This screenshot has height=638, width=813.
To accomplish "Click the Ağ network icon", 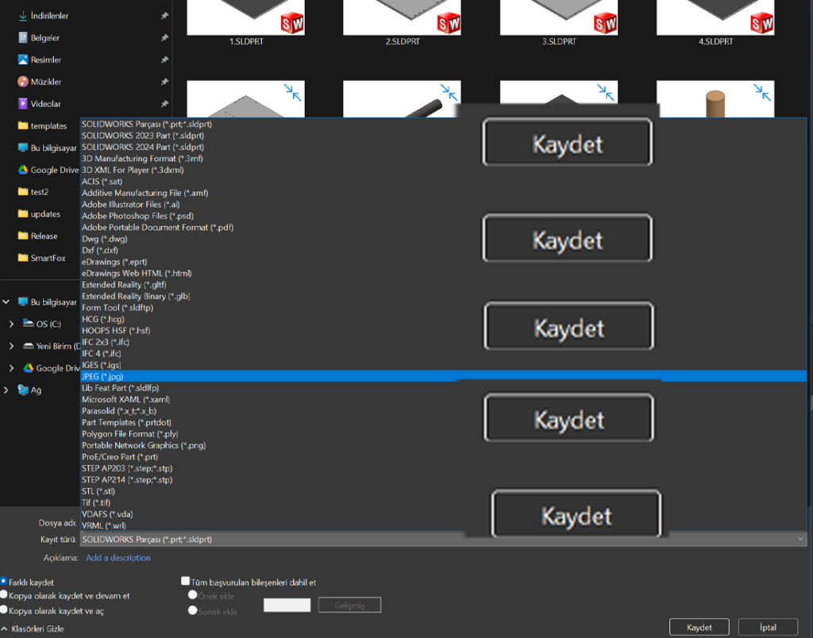I will click(22, 390).
